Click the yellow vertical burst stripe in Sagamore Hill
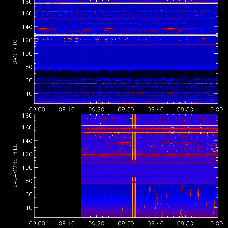This screenshot has height=228, width=228. pyautogui.click(x=134, y=166)
